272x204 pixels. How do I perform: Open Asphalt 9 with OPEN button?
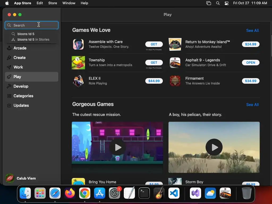click(250, 63)
